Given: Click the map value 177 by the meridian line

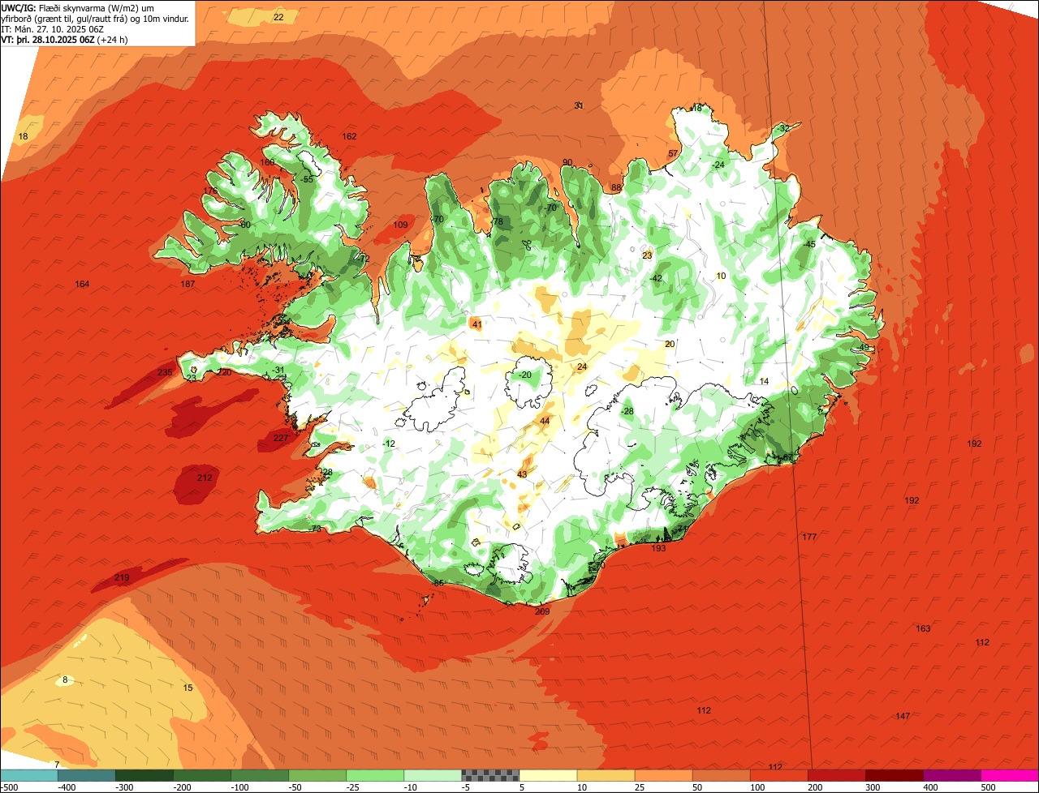Looking at the screenshot, I should 809,537.
